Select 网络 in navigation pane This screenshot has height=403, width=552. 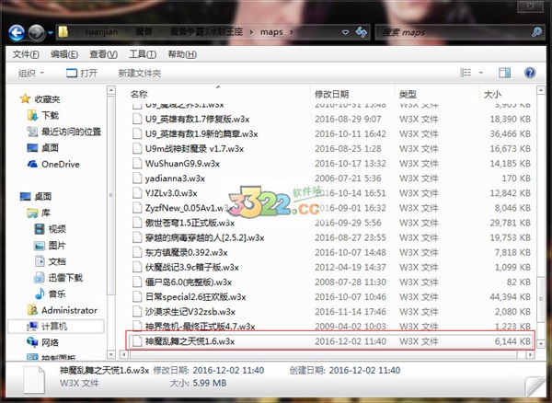point(43,342)
